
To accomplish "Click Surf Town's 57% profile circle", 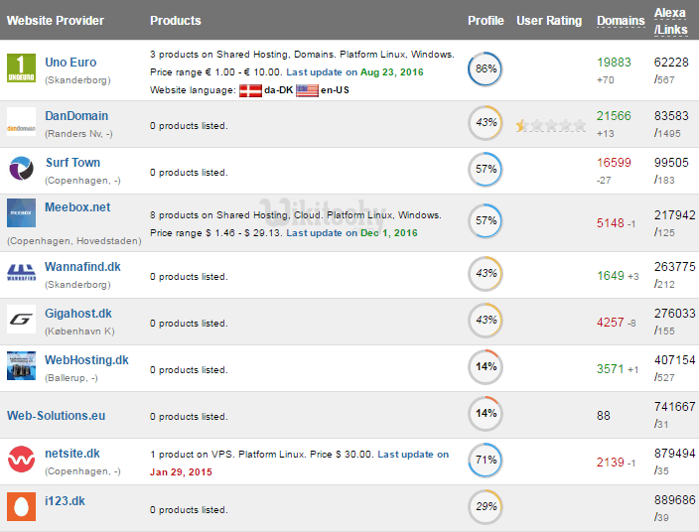I will [486, 170].
